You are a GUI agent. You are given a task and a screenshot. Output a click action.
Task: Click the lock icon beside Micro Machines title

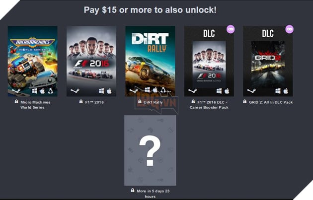[16, 102]
